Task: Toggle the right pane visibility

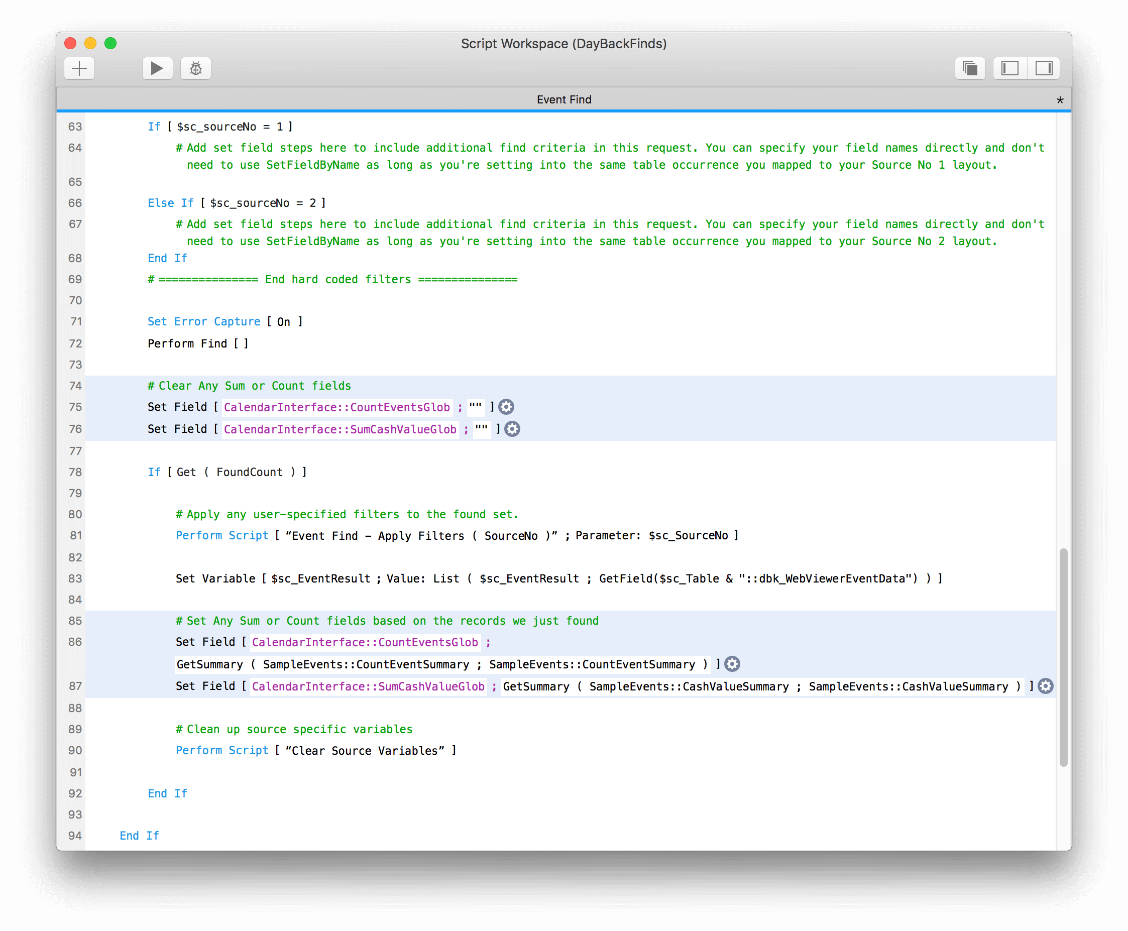Action: 1043,68
